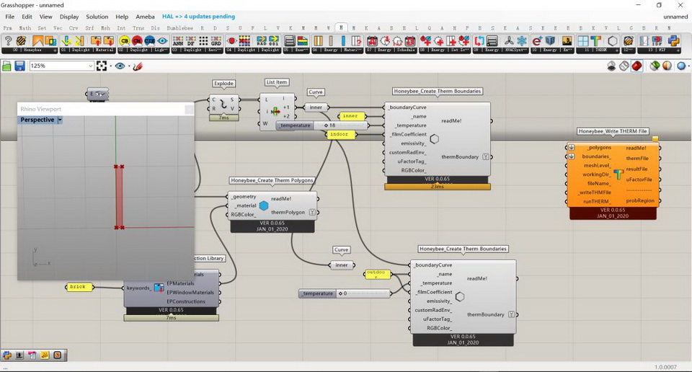Open the Solution menu

[x=97, y=17]
